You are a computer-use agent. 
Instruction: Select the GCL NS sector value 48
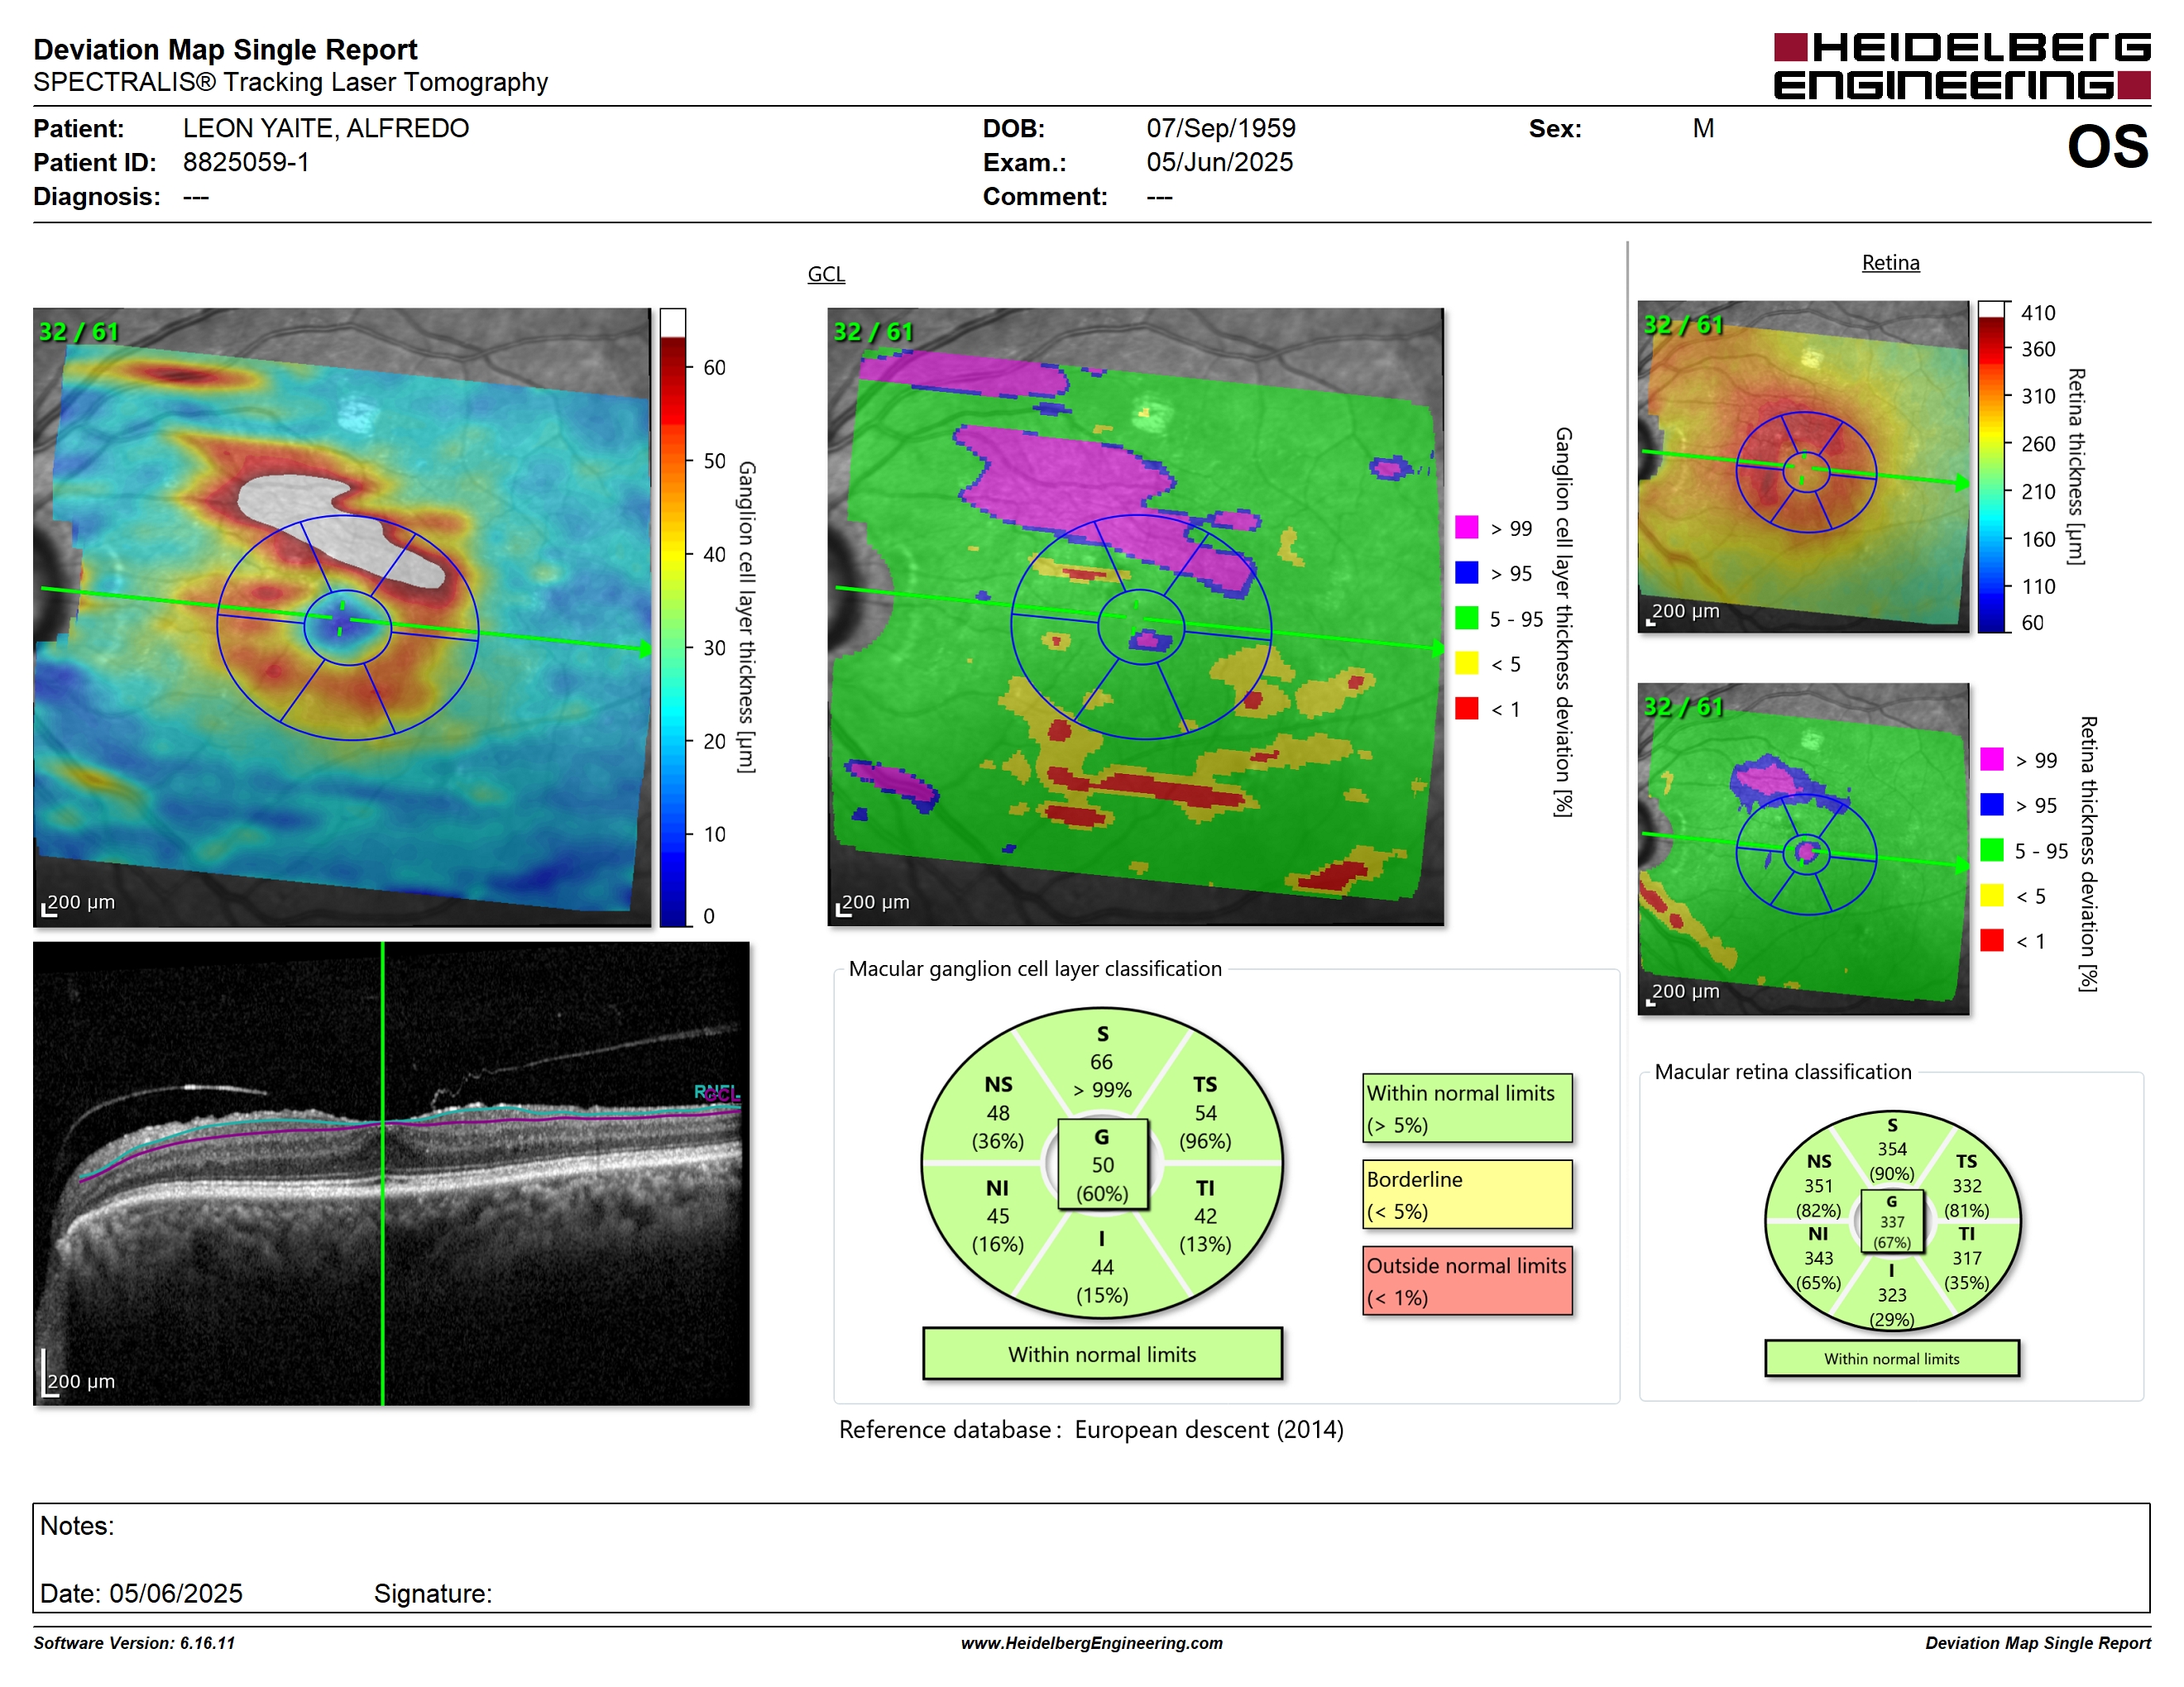pyautogui.click(x=997, y=1112)
